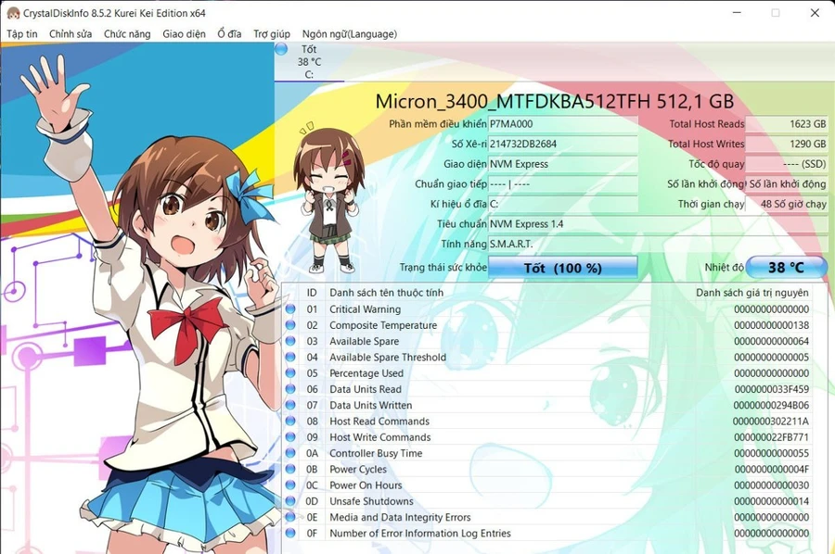Click the disk title Micron_3400_MTFDKBA512TFH 512,1 GB

555,101
